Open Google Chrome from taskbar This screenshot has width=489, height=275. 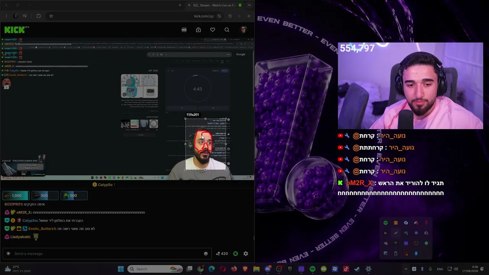click(201, 269)
